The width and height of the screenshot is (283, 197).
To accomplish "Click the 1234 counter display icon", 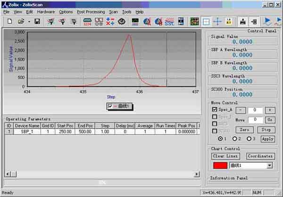I will [x=88, y=22].
